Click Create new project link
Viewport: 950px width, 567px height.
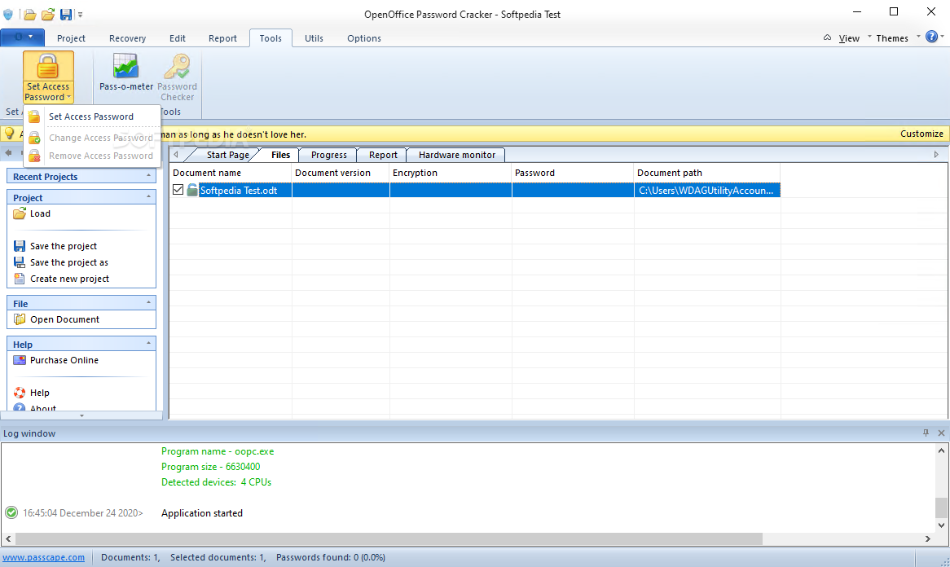point(61,279)
